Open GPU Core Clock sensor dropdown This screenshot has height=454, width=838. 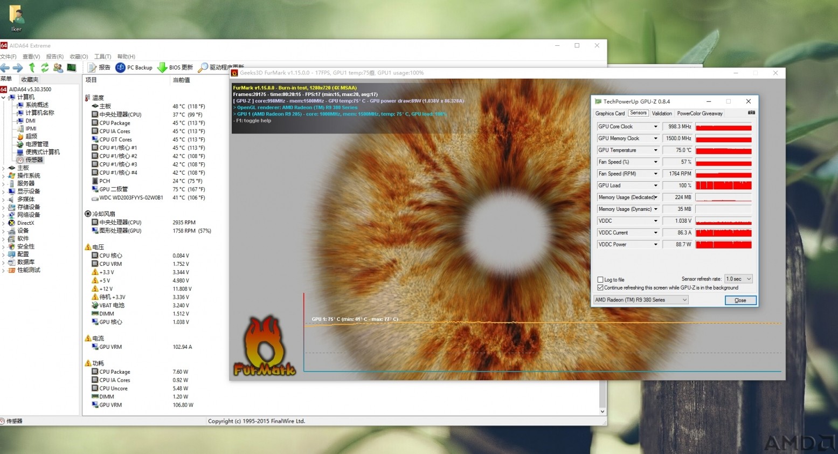pyautogui.click(x=655, y=127)
